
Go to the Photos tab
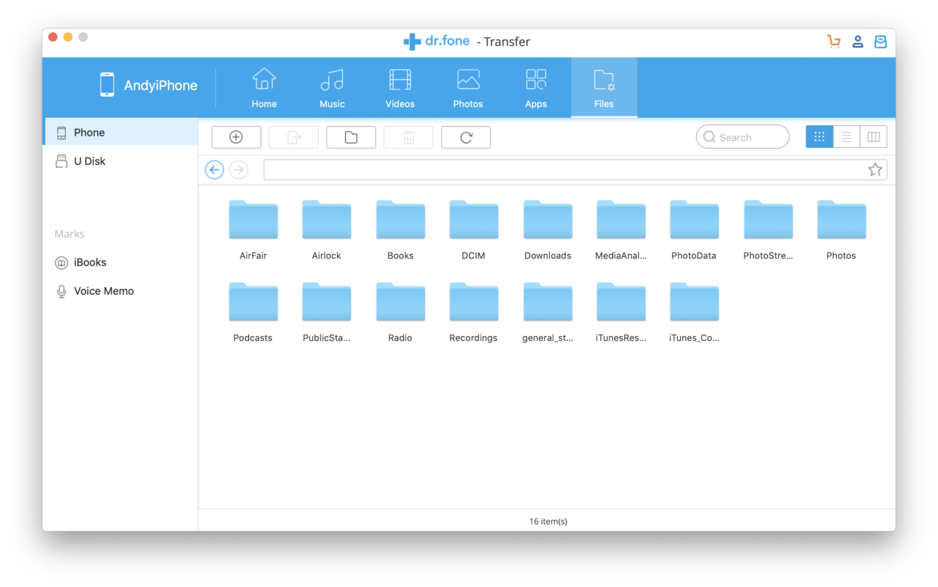tap(468, 88)
